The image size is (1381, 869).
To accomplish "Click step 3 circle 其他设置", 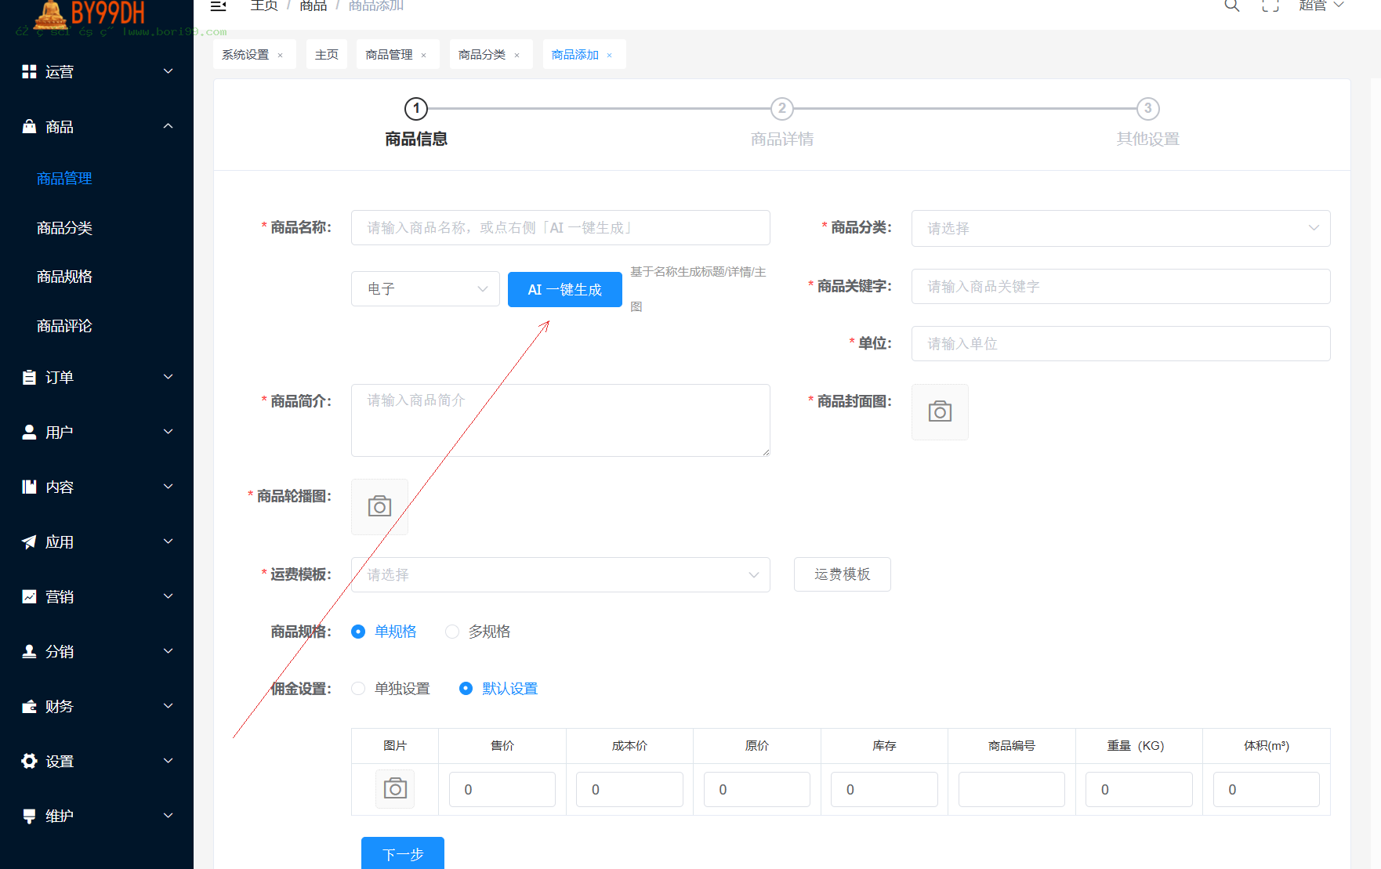I will pyautogui.click(x=1148, y=108).
